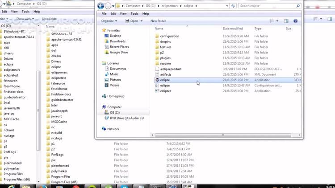Expand the address bar history dropdown
This screenshot has height=188, width=335.
[x=226, y=6]
